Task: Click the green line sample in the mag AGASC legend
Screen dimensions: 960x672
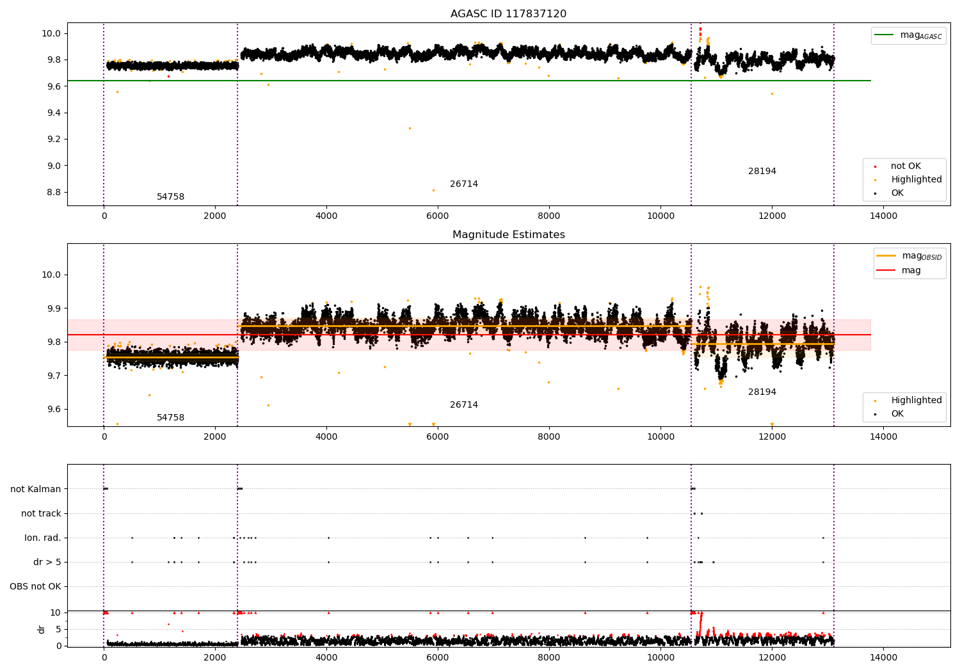Action: [x=884, y=35]
